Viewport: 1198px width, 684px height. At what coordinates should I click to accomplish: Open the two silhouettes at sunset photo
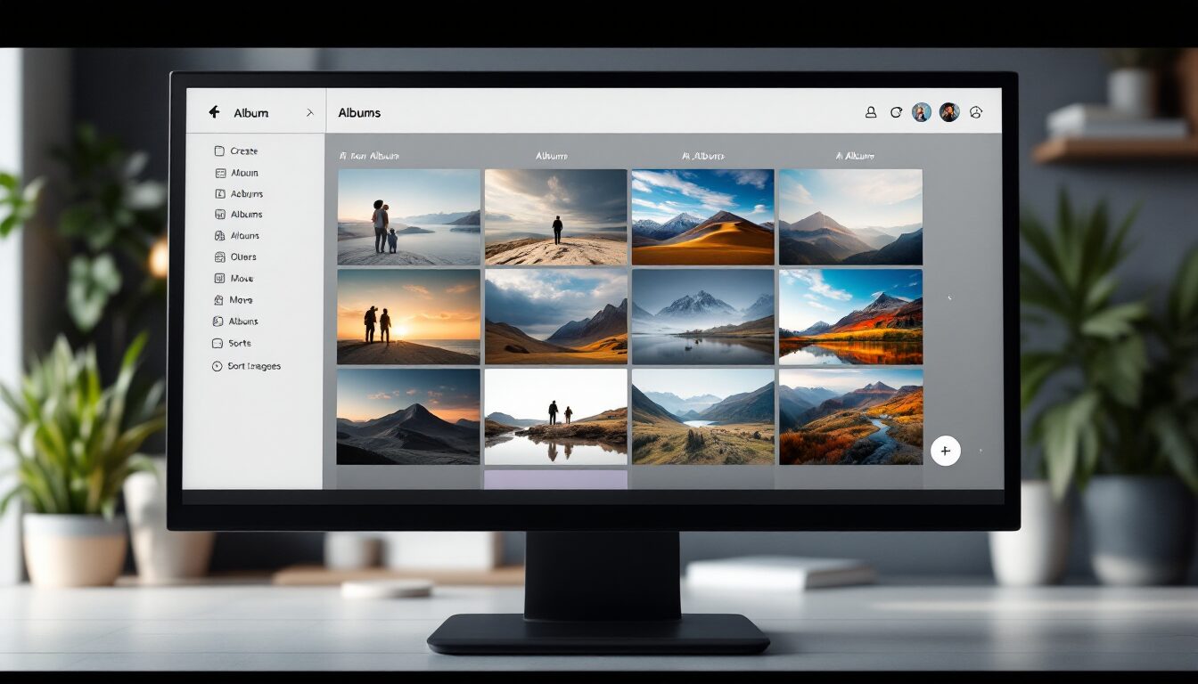click(x=408, y=317)
